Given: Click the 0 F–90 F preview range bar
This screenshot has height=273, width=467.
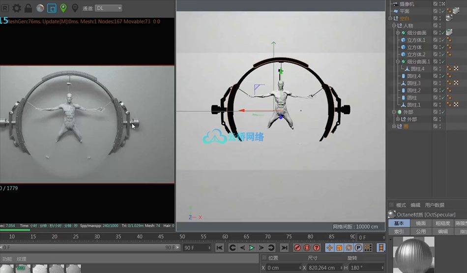Looking at the screenshot, I should pyautogui.click(x=90, y=247).
